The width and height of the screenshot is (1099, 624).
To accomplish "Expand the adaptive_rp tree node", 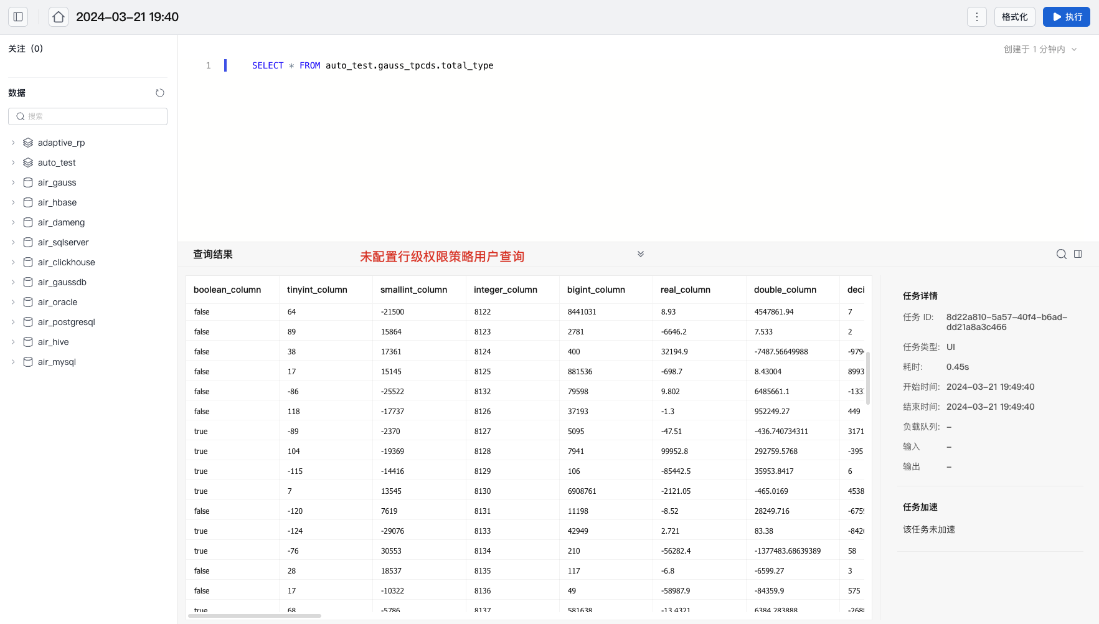I will click(13, 143).
